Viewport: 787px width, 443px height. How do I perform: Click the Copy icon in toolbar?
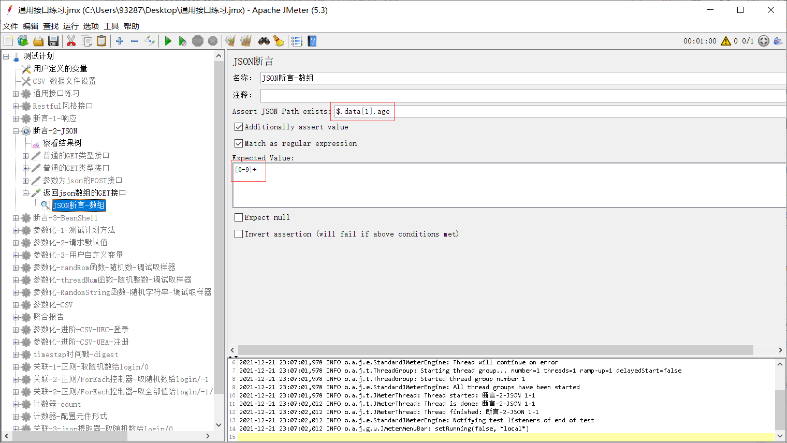point(86,41)
